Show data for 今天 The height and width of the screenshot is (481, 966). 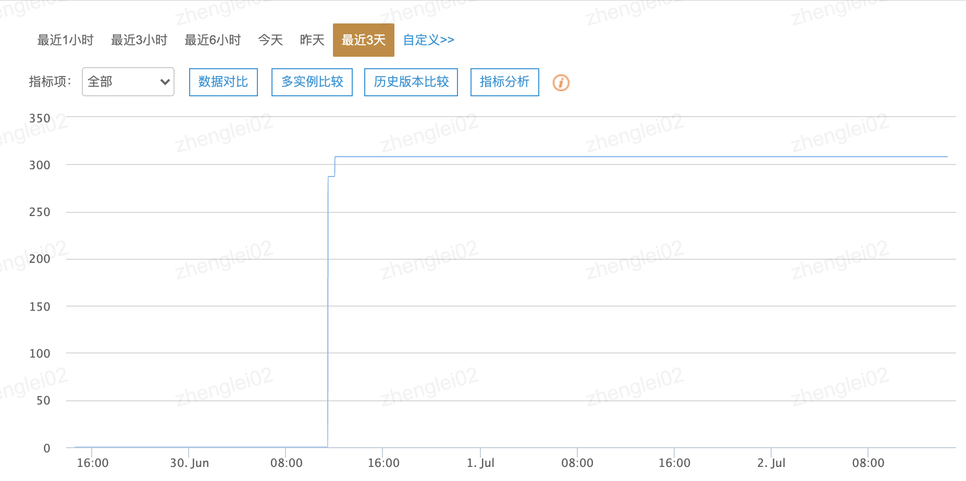(270, 40)
